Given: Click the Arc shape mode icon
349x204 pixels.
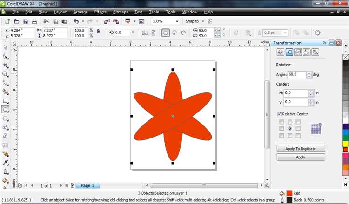Looking at the screenshot, I should (183, 33).
